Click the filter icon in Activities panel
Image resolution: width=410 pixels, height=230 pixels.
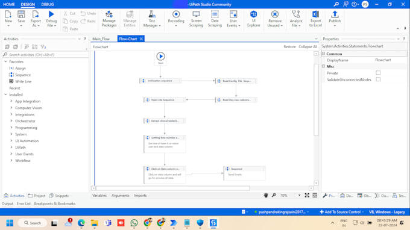(43, 47)
